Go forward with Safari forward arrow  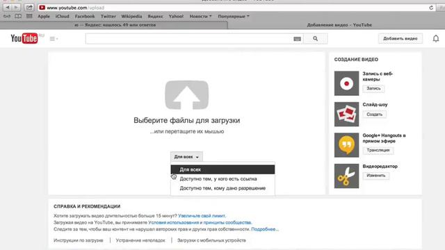pos(16,8)
